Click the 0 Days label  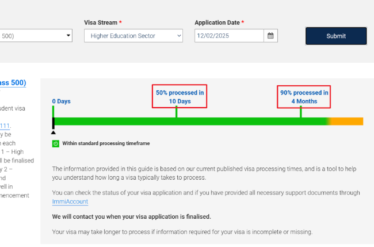click(x=61, y=101)
